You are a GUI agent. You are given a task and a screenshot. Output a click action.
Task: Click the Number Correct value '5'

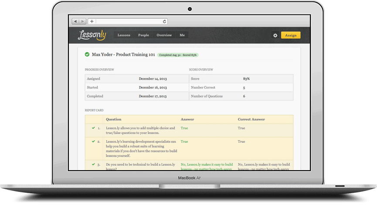click(244, 87)
